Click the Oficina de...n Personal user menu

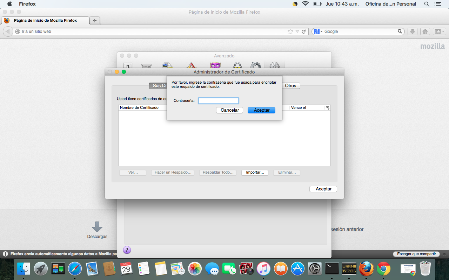click(x=390, y=4)
